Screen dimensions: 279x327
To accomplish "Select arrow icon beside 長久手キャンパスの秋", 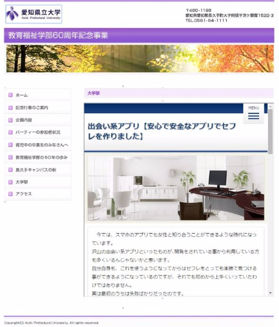I will (10, 170).
